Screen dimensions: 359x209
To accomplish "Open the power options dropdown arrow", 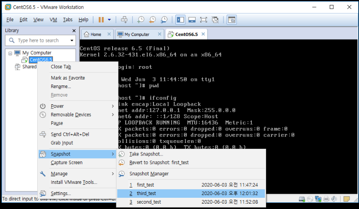I will pyautogui.click(x=109, y=20).
